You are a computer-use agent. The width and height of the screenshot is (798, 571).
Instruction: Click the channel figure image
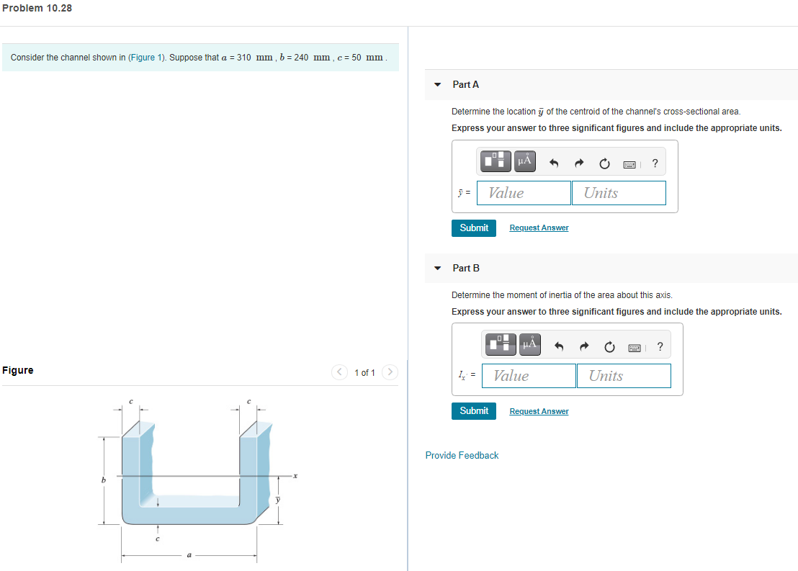click(x=197, y=480)
